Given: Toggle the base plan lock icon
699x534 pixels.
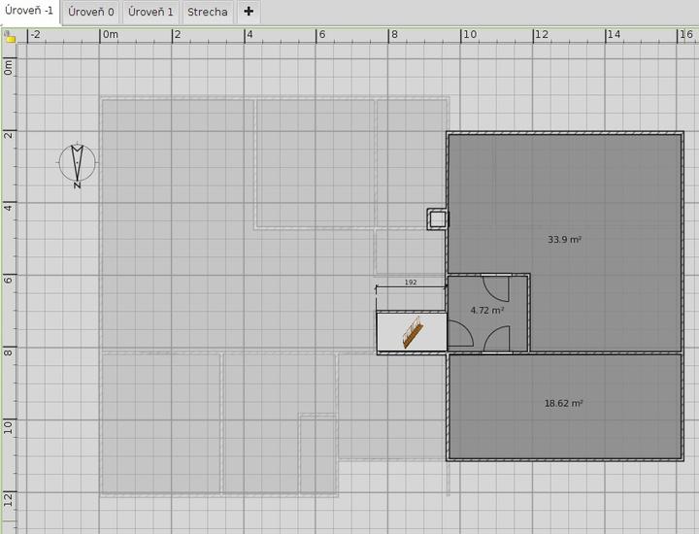Looking at the screenshot, I should tap(10, 37).
